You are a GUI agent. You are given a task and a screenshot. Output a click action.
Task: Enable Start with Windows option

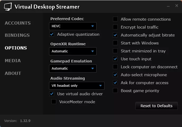coord(115,43)
